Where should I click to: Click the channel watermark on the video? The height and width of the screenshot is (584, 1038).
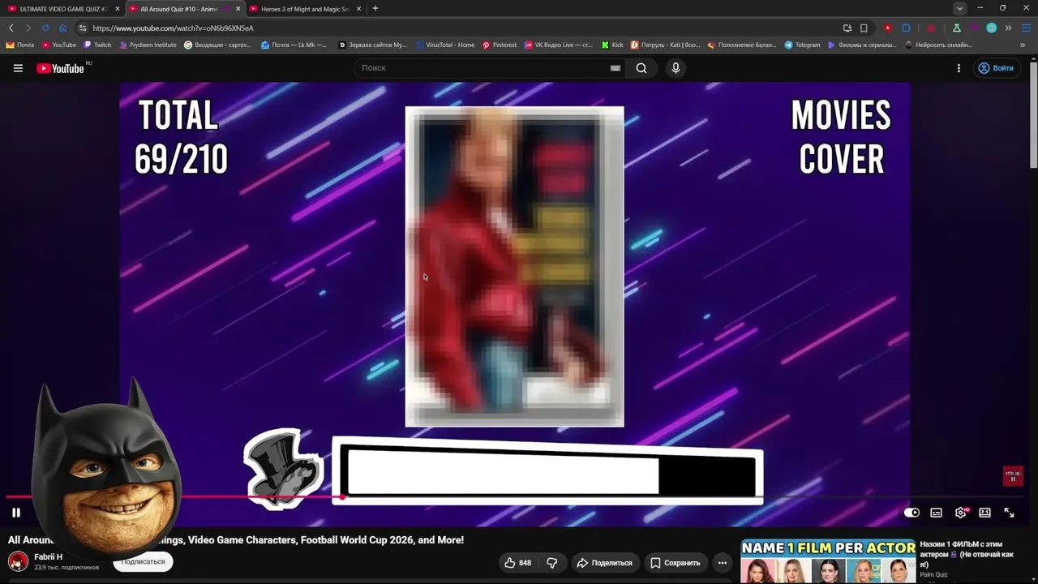[x=1013, y=476]
